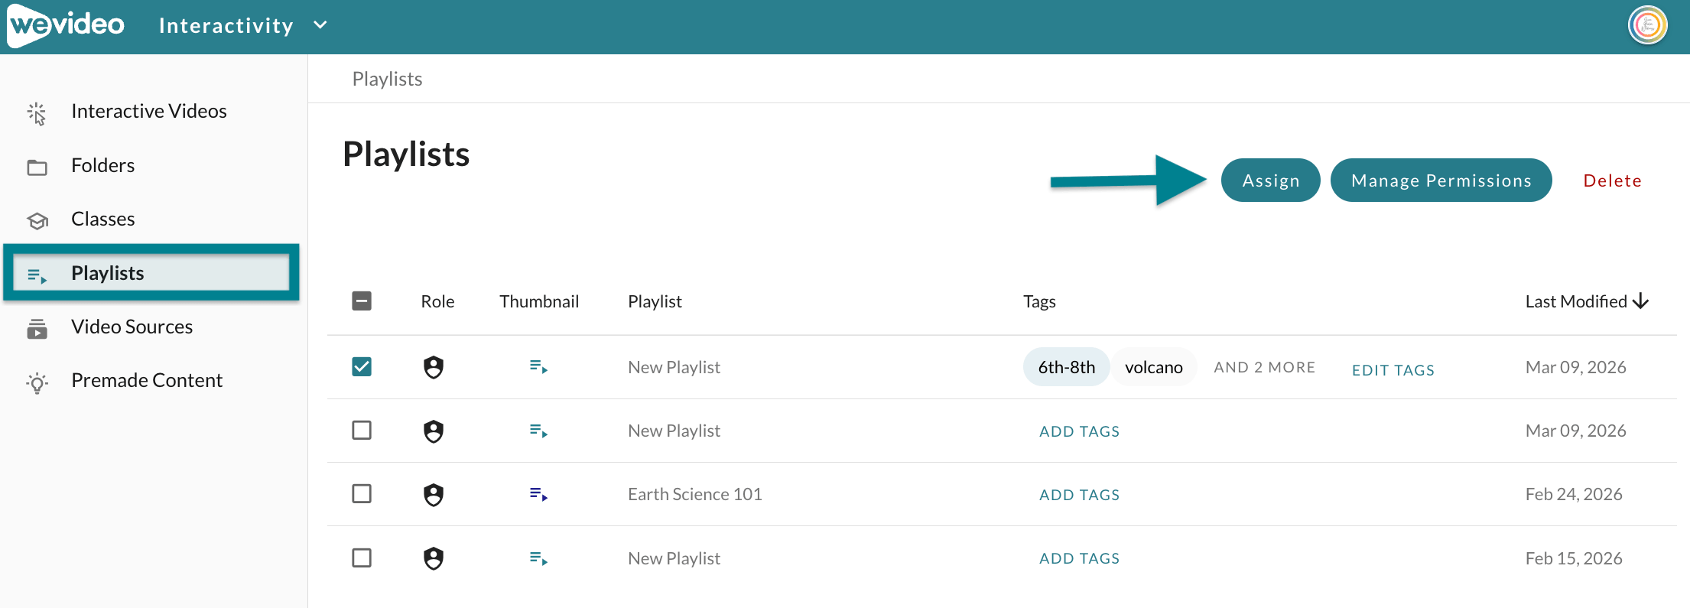Check the Earth Science 101 checkbox
The height and width of the screenshot is (608, 1690).
click(x=362, y=494)
